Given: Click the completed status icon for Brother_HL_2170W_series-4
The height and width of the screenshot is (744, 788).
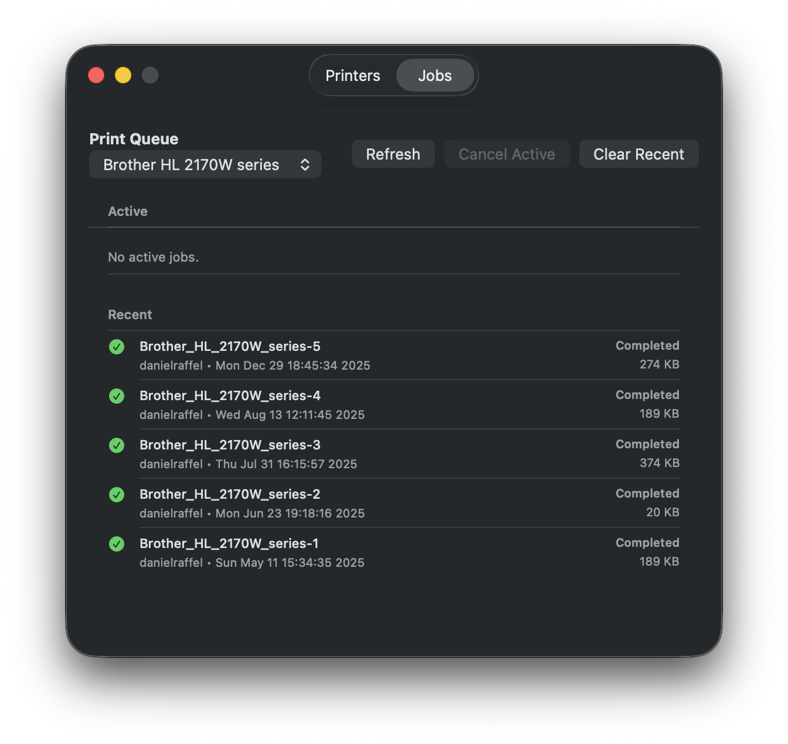Looking at the screenshot, I should pyautogui.click(x=116, y=396).
